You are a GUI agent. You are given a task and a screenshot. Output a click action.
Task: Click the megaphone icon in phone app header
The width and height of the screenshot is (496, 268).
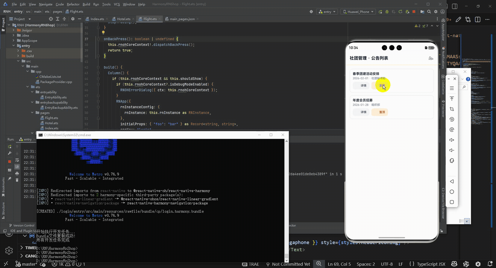pyautogui.click(x=431, y=58)
